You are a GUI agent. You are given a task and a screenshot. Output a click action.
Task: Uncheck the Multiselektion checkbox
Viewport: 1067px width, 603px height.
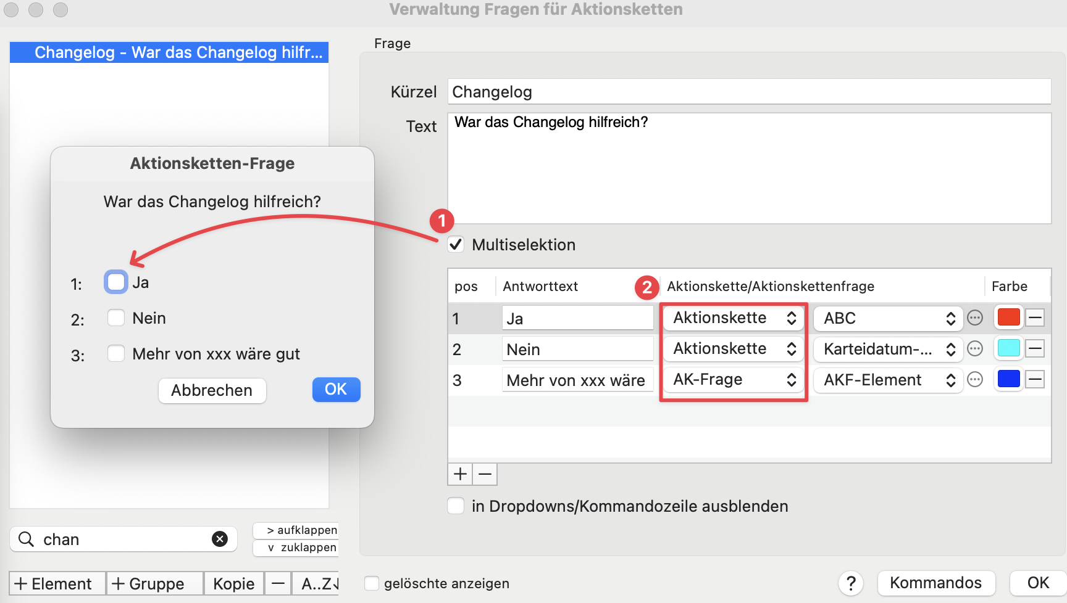coord(456,245)
